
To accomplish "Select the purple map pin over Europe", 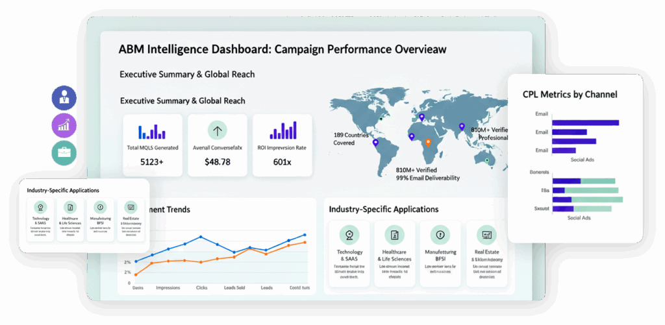I will 422,117.
